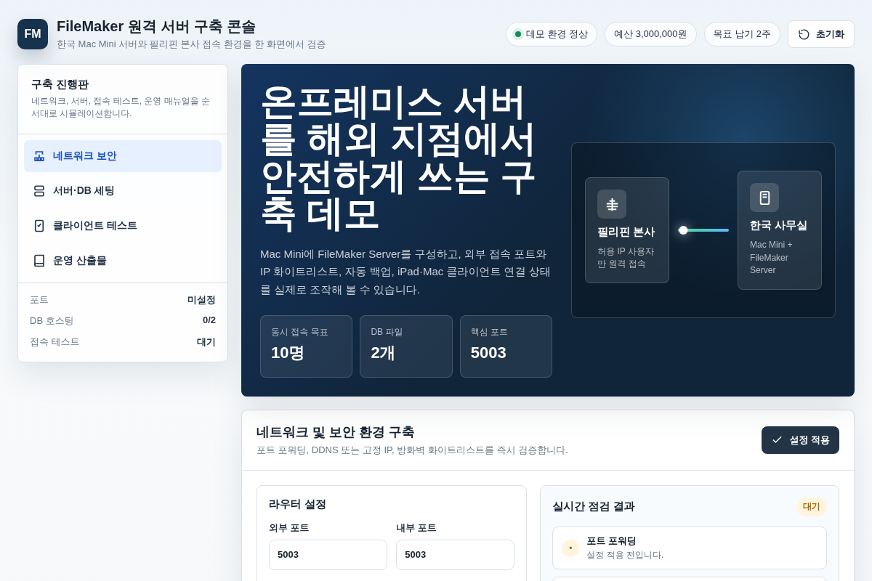
Task: Click the 한국 사무실 card title
Action: click(x=778, y=226)
